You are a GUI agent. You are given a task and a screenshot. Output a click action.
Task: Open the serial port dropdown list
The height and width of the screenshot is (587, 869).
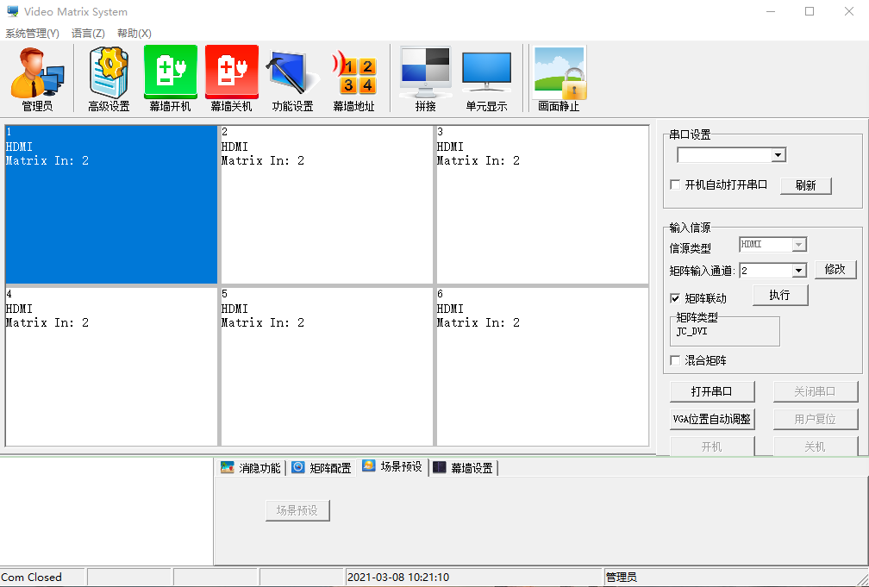[x=778, y=155]
